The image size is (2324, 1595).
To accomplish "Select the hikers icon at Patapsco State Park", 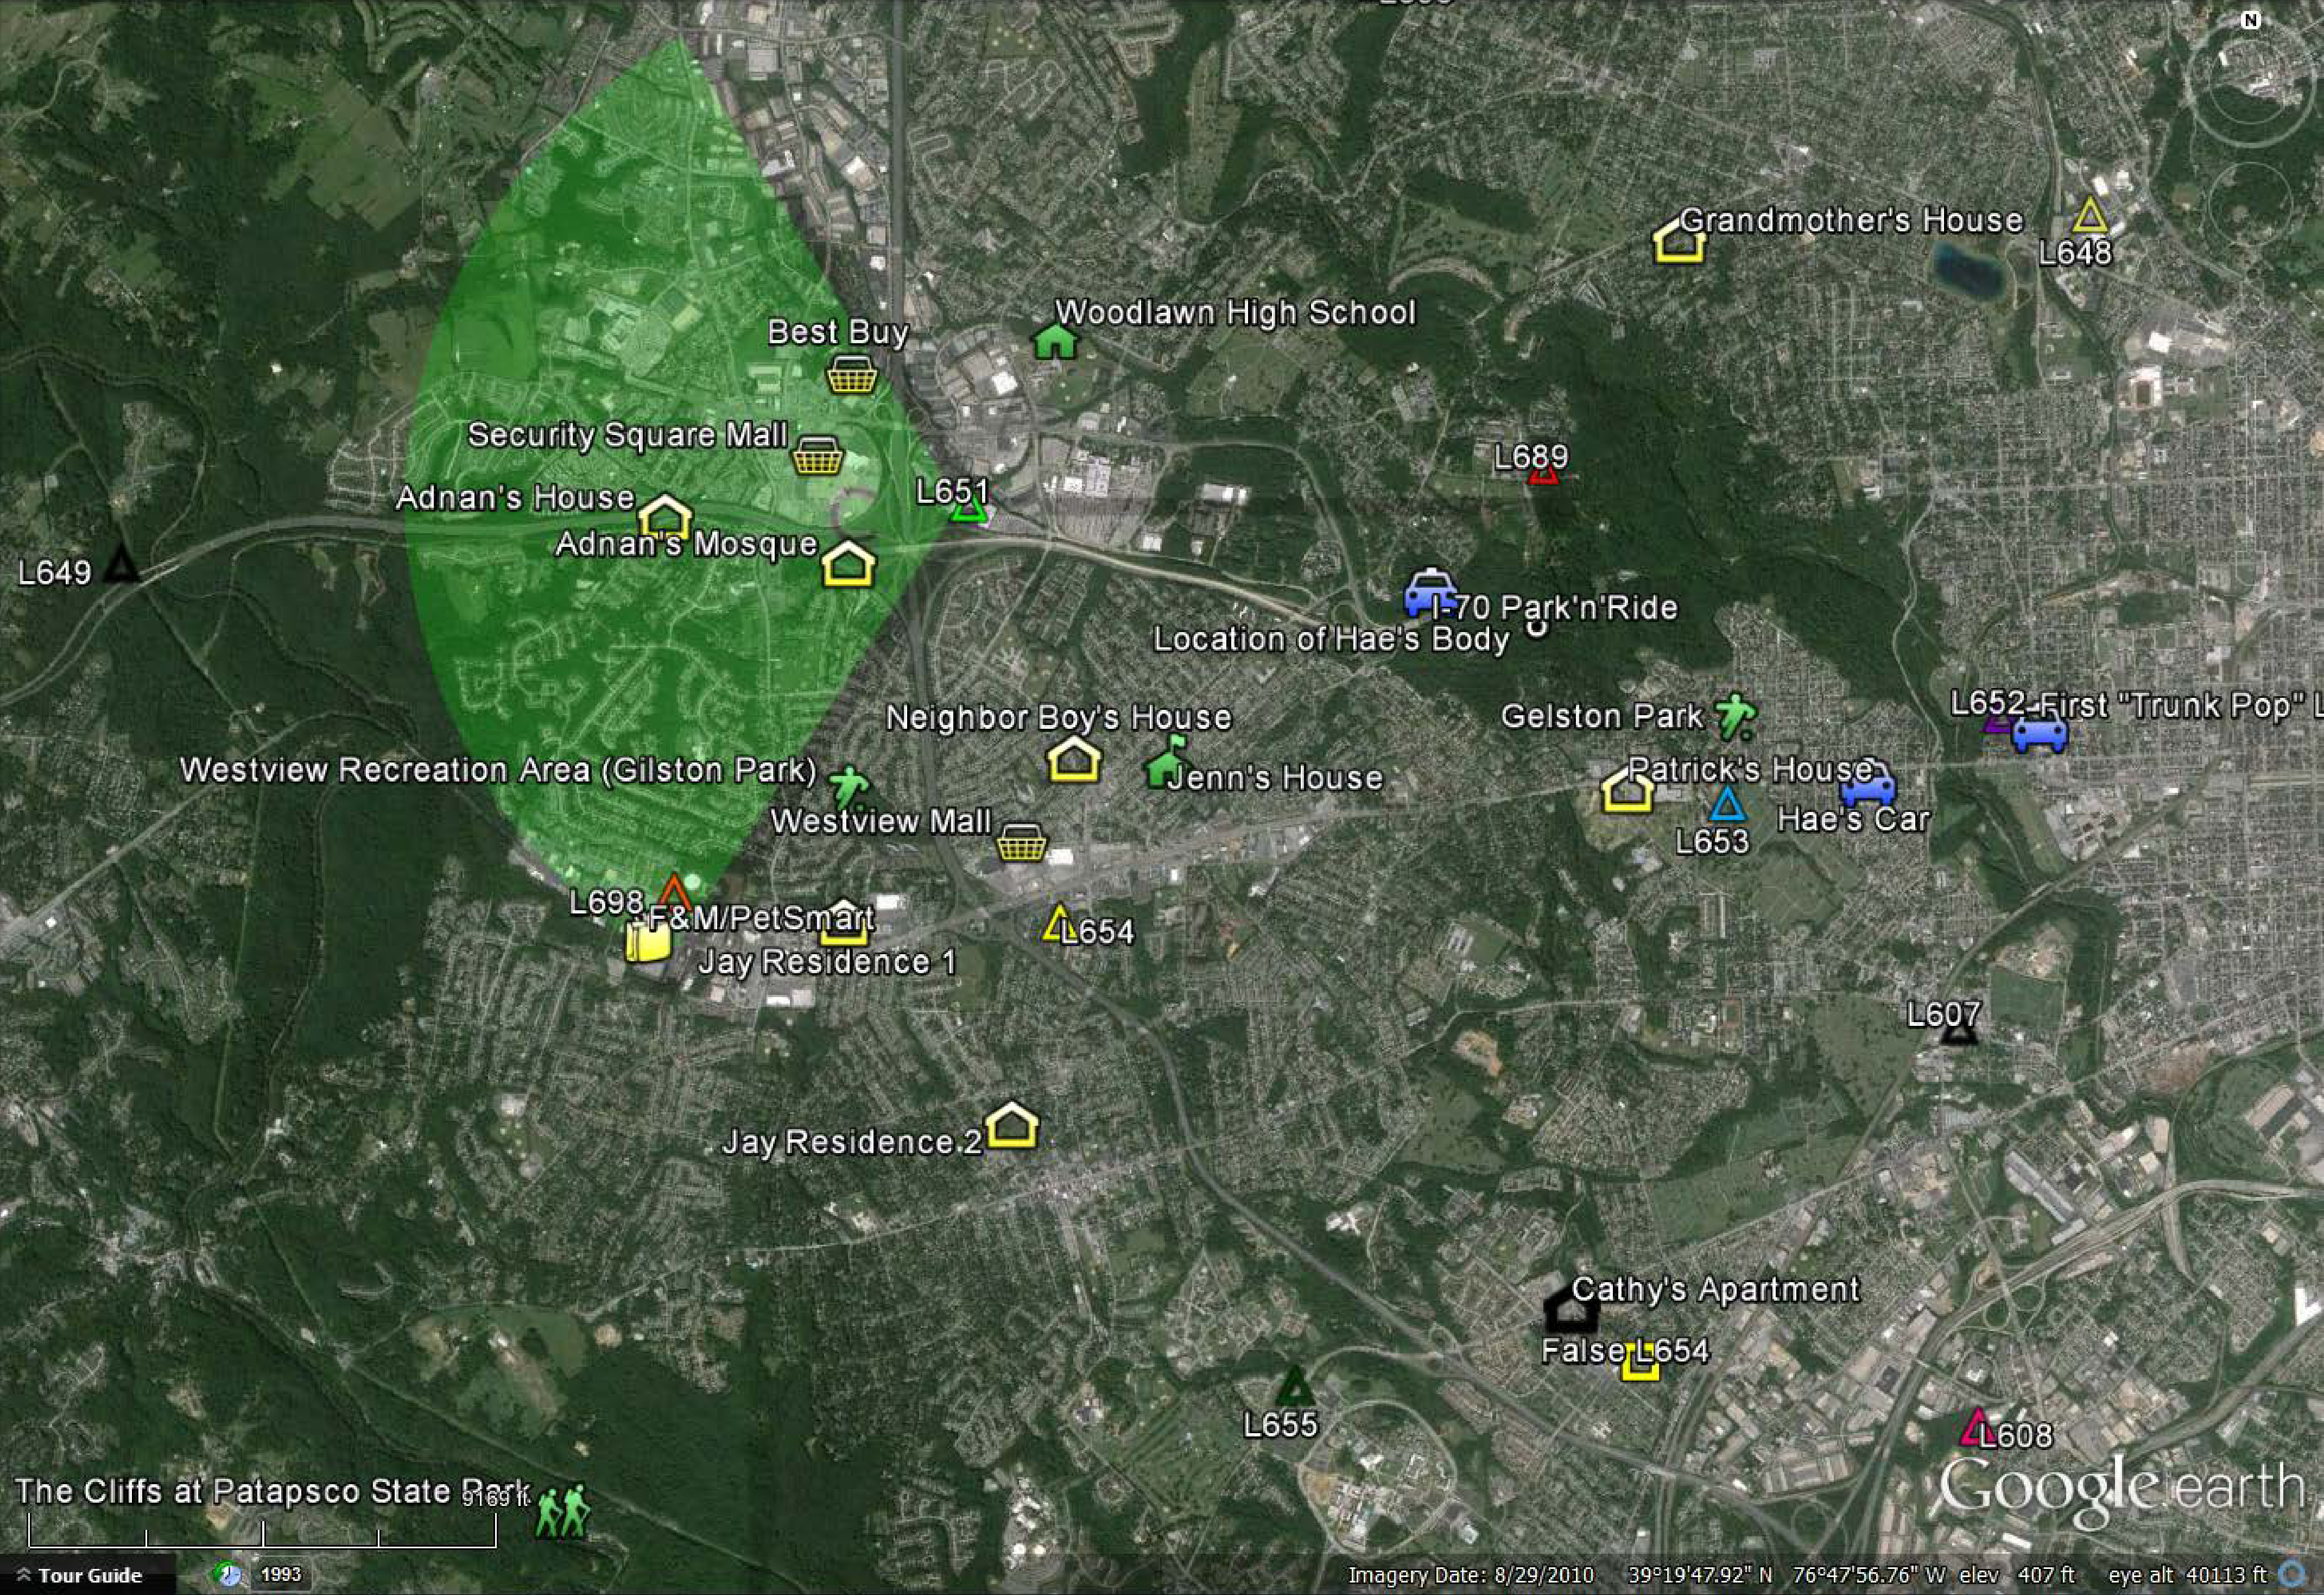I will click(562, 1511).
